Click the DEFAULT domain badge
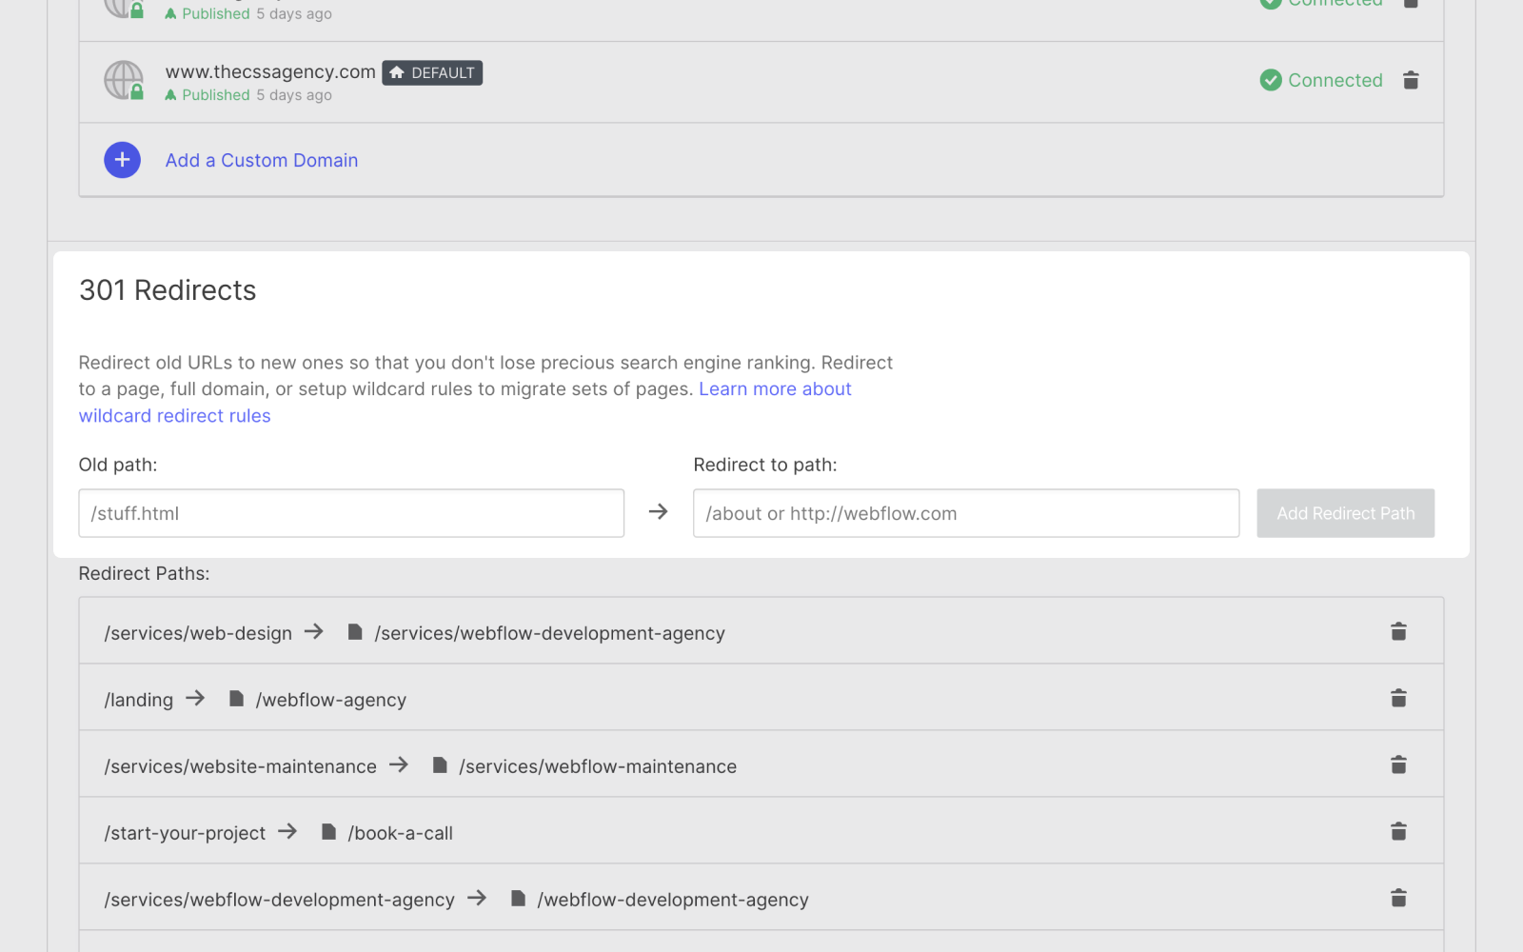 (432, 73)
